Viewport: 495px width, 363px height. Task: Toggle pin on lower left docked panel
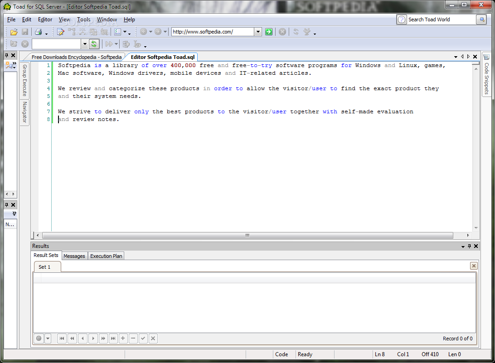click(x=7, y=205)
